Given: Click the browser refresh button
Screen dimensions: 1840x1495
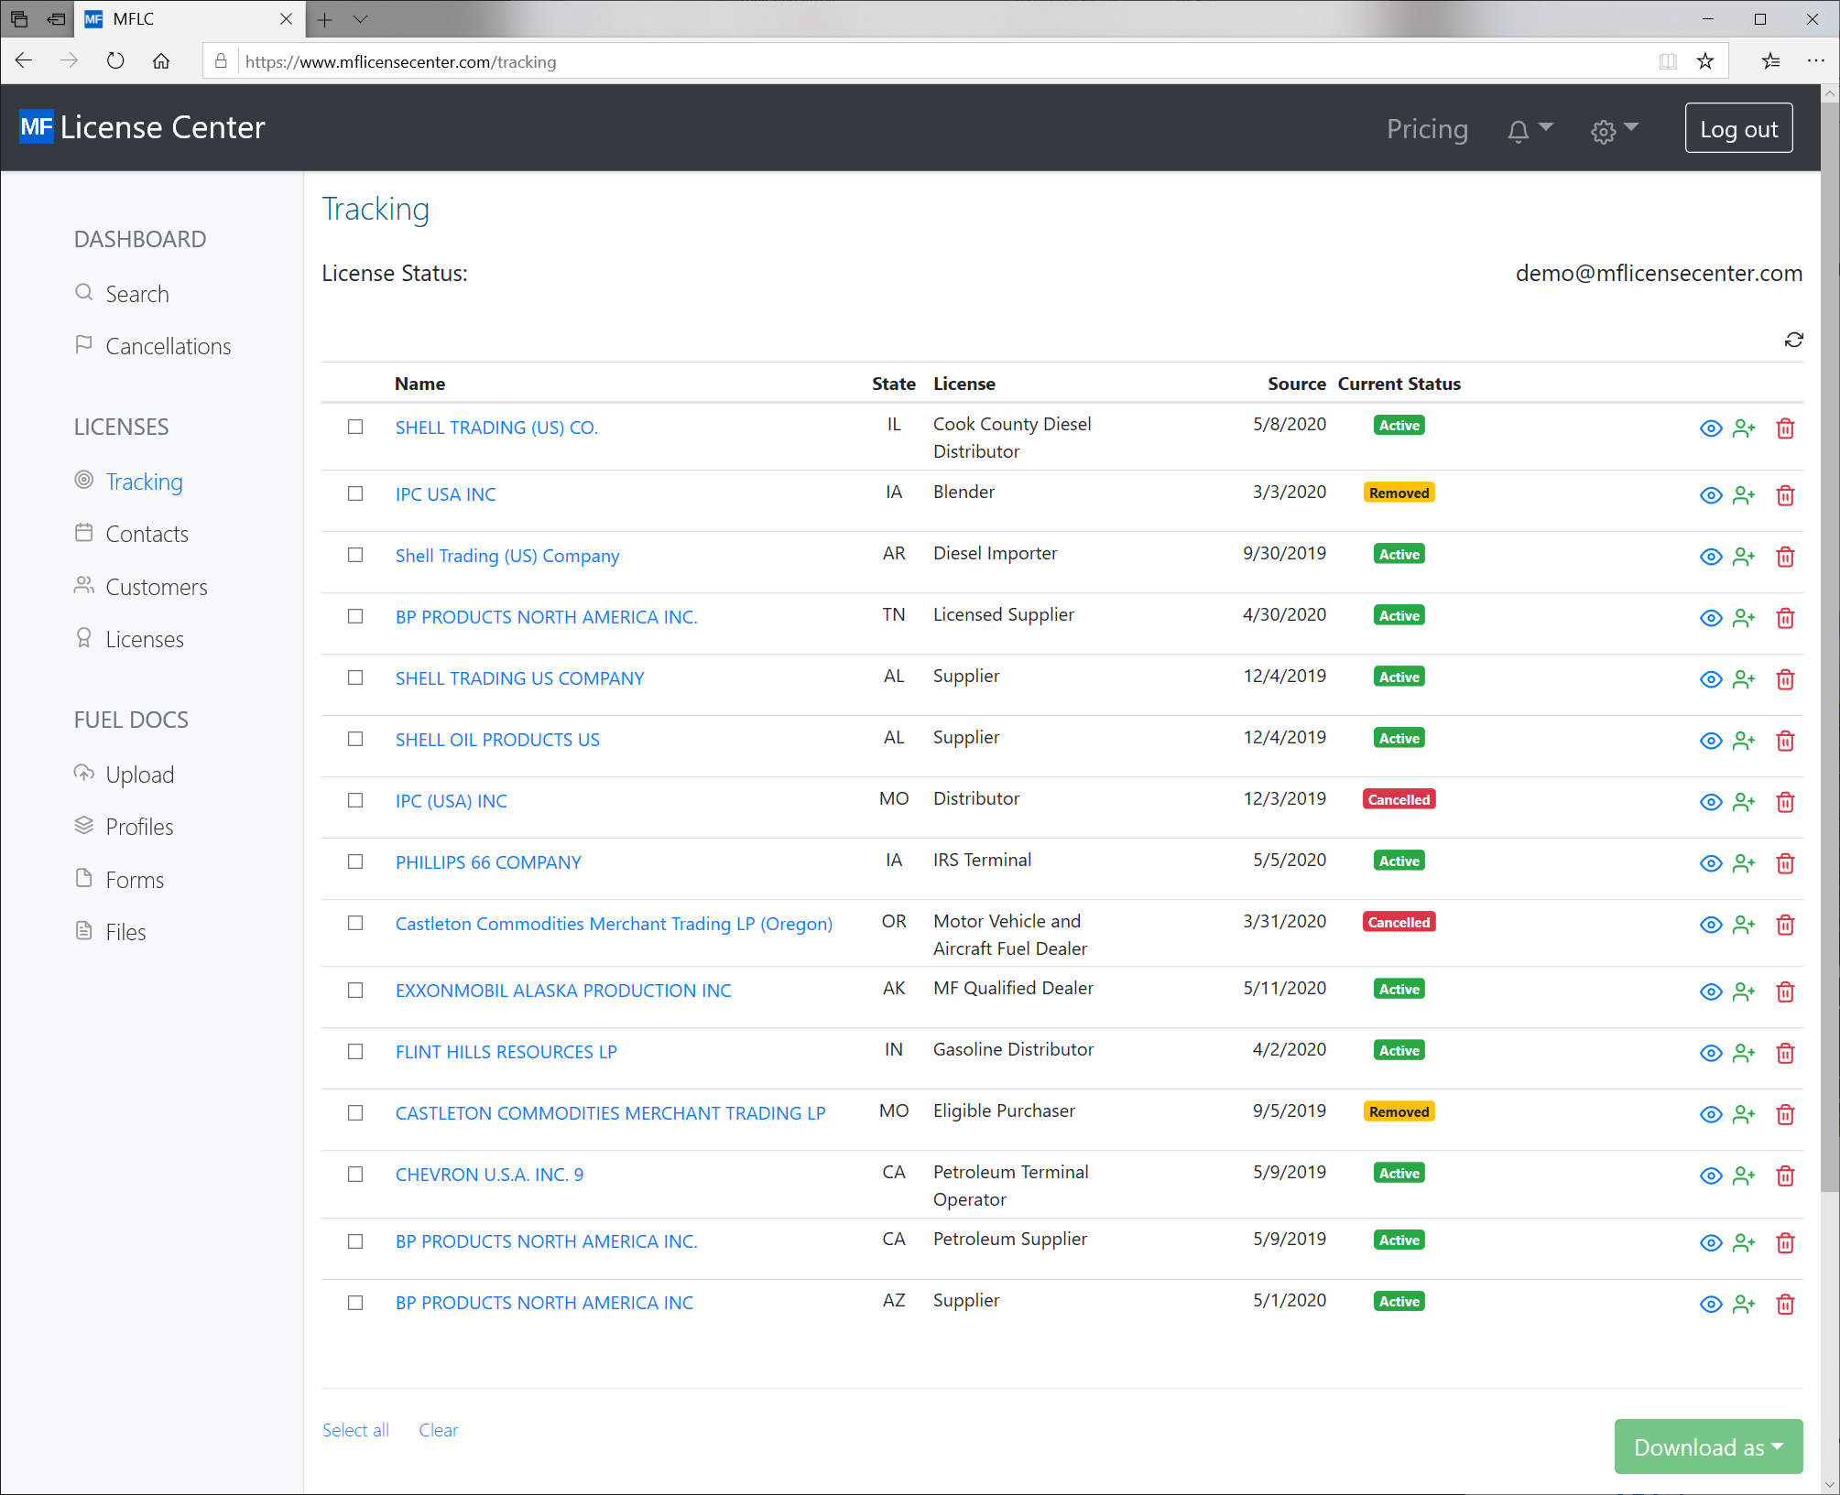Looking at the screenshot, I should pyautogui.click(x=115, y=61).
